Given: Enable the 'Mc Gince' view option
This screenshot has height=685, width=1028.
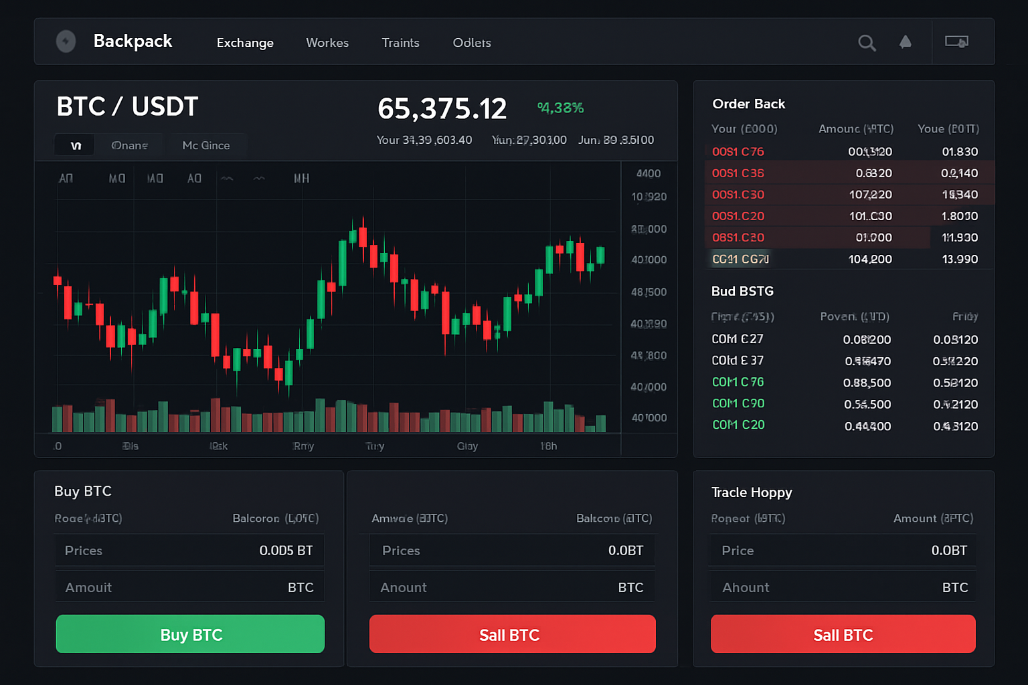Looking at the screenshot, I should pos(207,144).
